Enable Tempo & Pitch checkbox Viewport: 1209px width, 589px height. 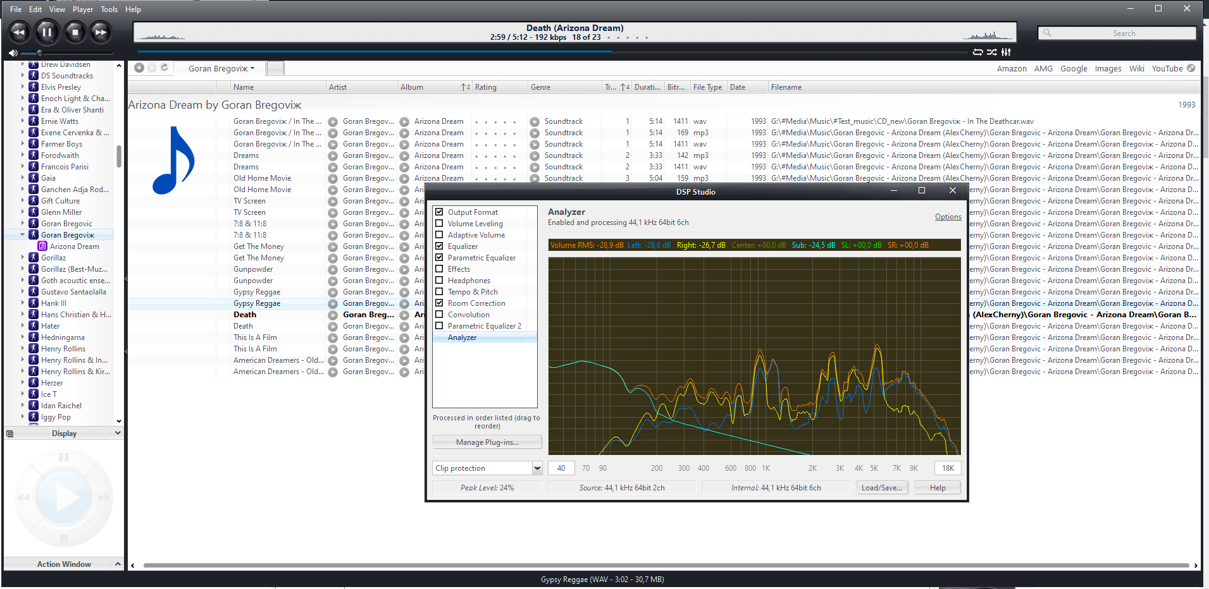pos(439,291)
